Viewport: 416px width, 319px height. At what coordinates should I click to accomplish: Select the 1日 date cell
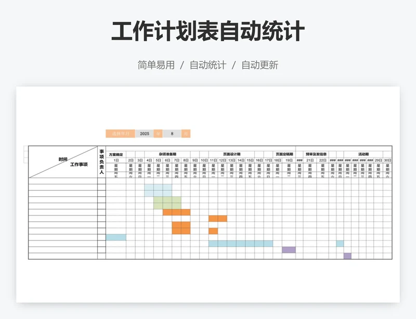pyautogui.click(x=116, y=160)
